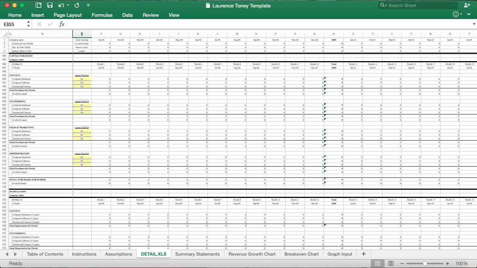Open the toolbar customization chevron
The image size is (477, 268).
pos(88,5)
